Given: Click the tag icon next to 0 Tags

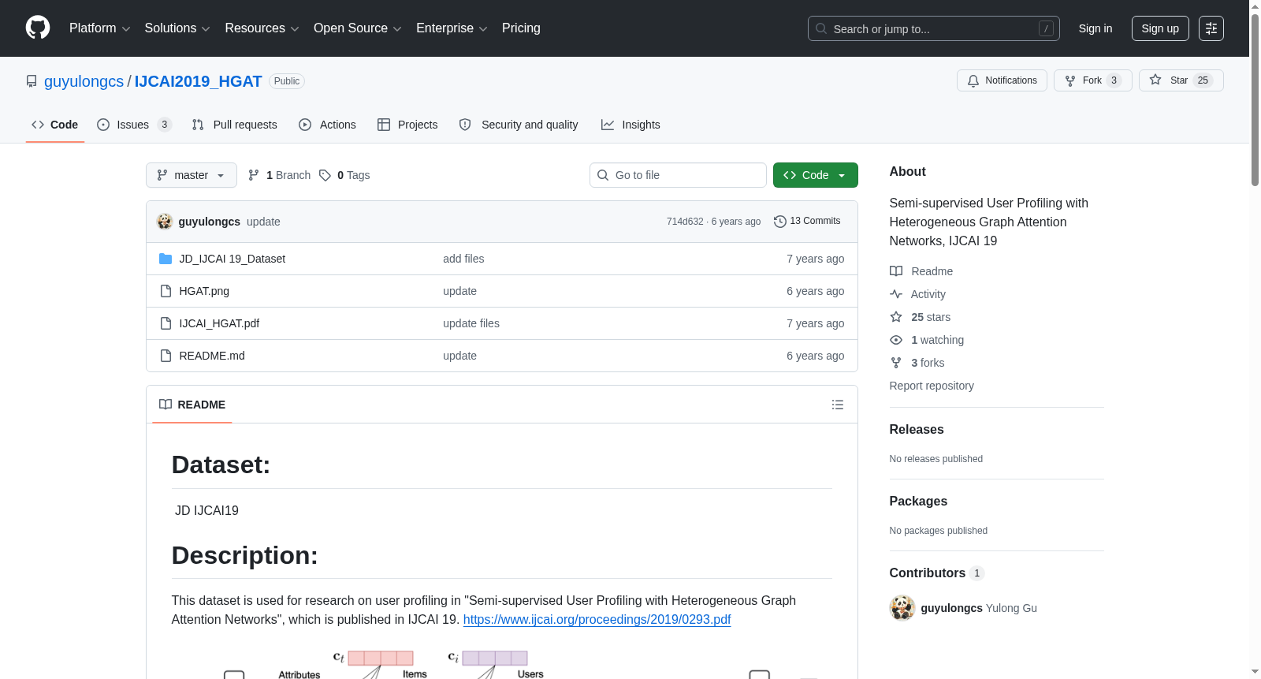Looking at the screenshot, I should 325,175.
